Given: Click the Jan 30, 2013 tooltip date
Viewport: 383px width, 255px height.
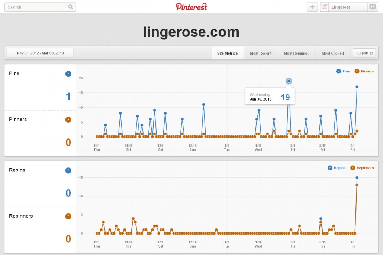Looking at the screenshot, I should click(261, 99).
